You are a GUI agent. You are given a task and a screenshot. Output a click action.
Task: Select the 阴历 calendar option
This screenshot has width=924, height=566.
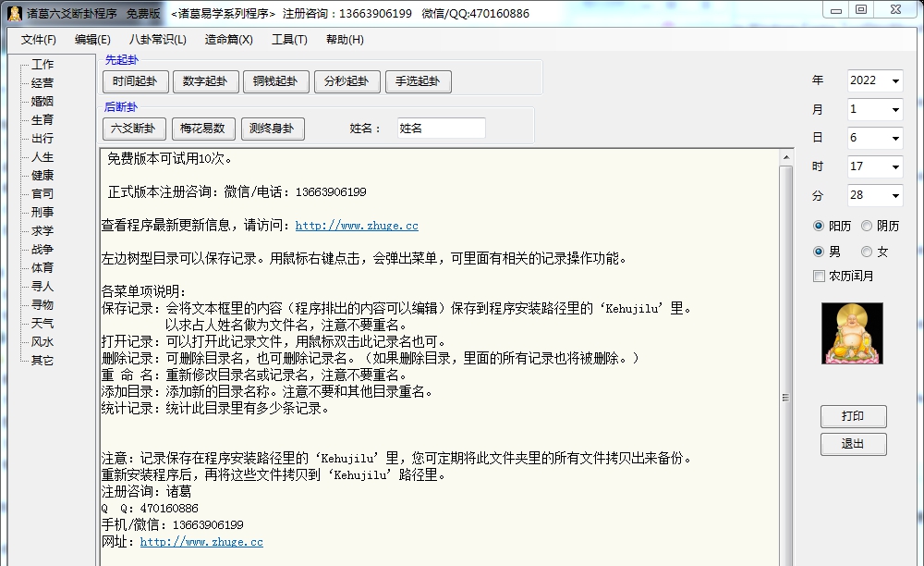pyautogui.click(x=867, y=225)
